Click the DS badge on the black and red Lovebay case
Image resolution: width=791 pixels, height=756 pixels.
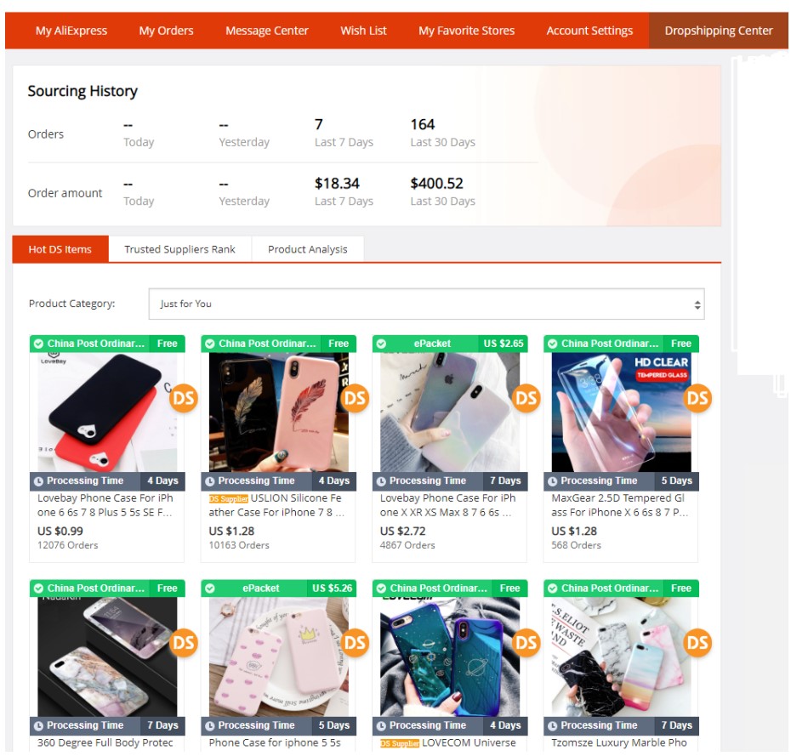click(x=183, y=399)
